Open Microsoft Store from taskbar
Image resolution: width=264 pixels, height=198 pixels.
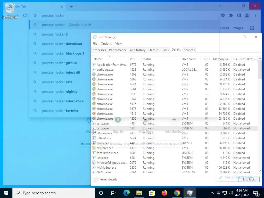pyautogui.click(x=152, y=193)
